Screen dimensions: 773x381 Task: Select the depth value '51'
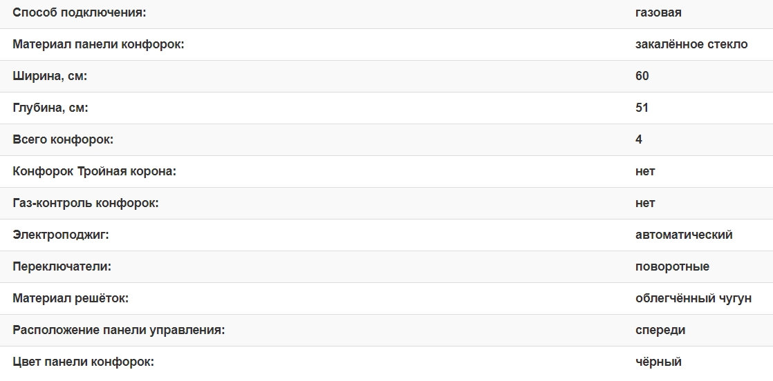tap(642, 108)
